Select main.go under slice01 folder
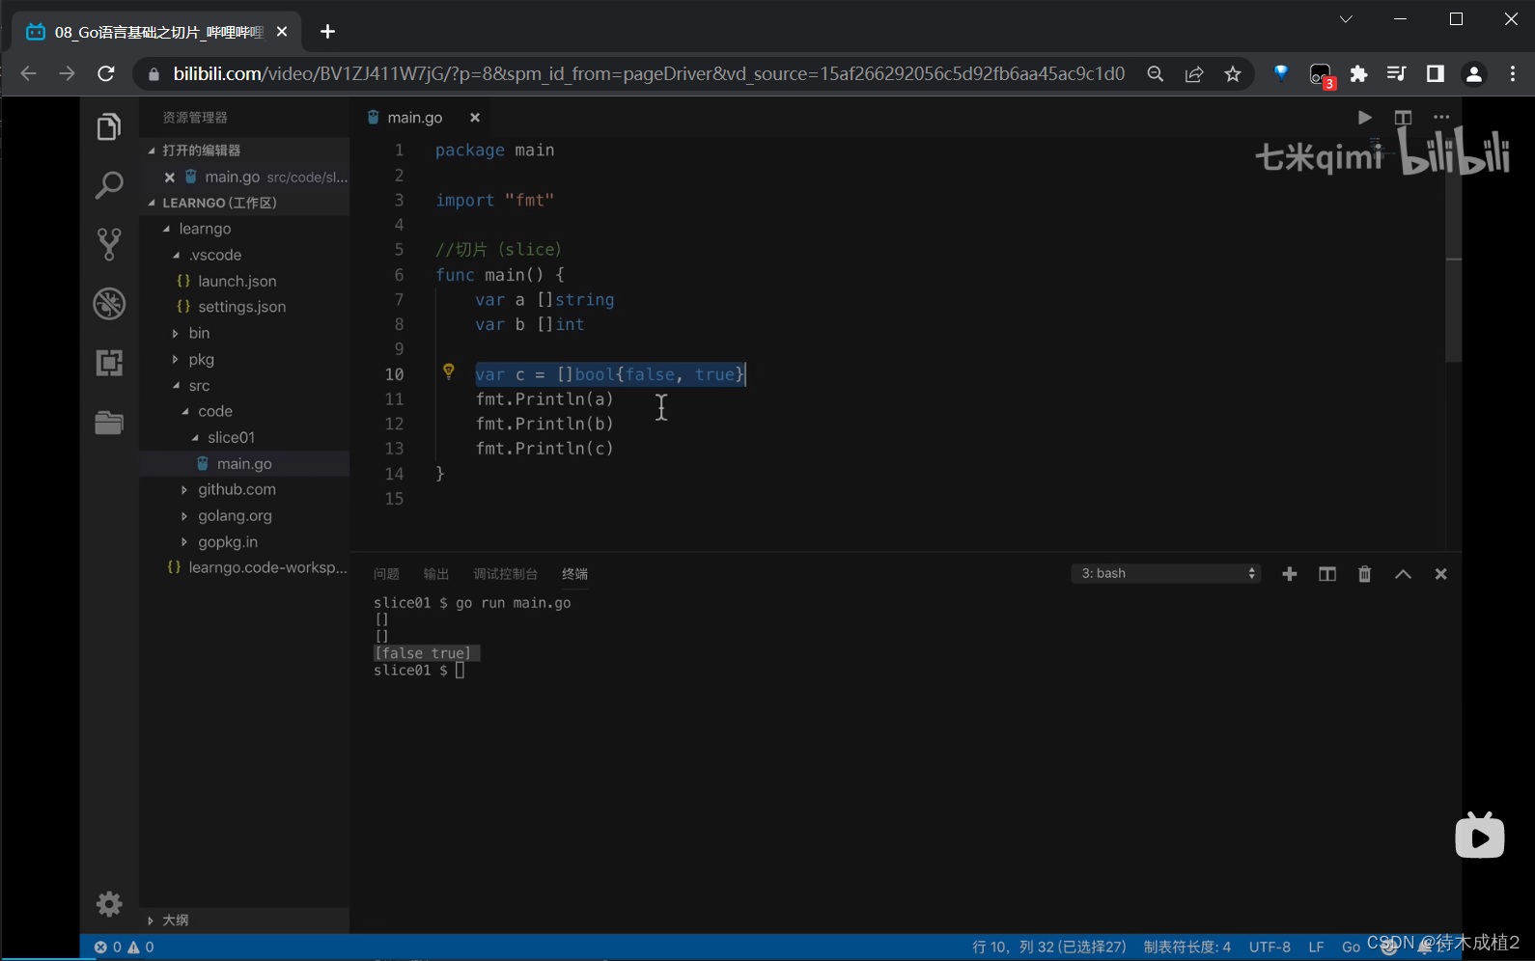The width and height of the screenshot is (1535, 961). 244,464
